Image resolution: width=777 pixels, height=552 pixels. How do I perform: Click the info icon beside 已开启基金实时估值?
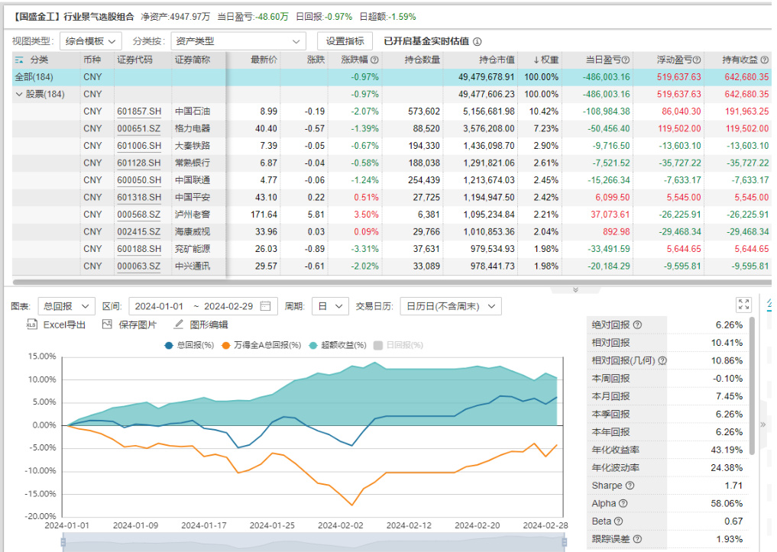tap(478, 42)
